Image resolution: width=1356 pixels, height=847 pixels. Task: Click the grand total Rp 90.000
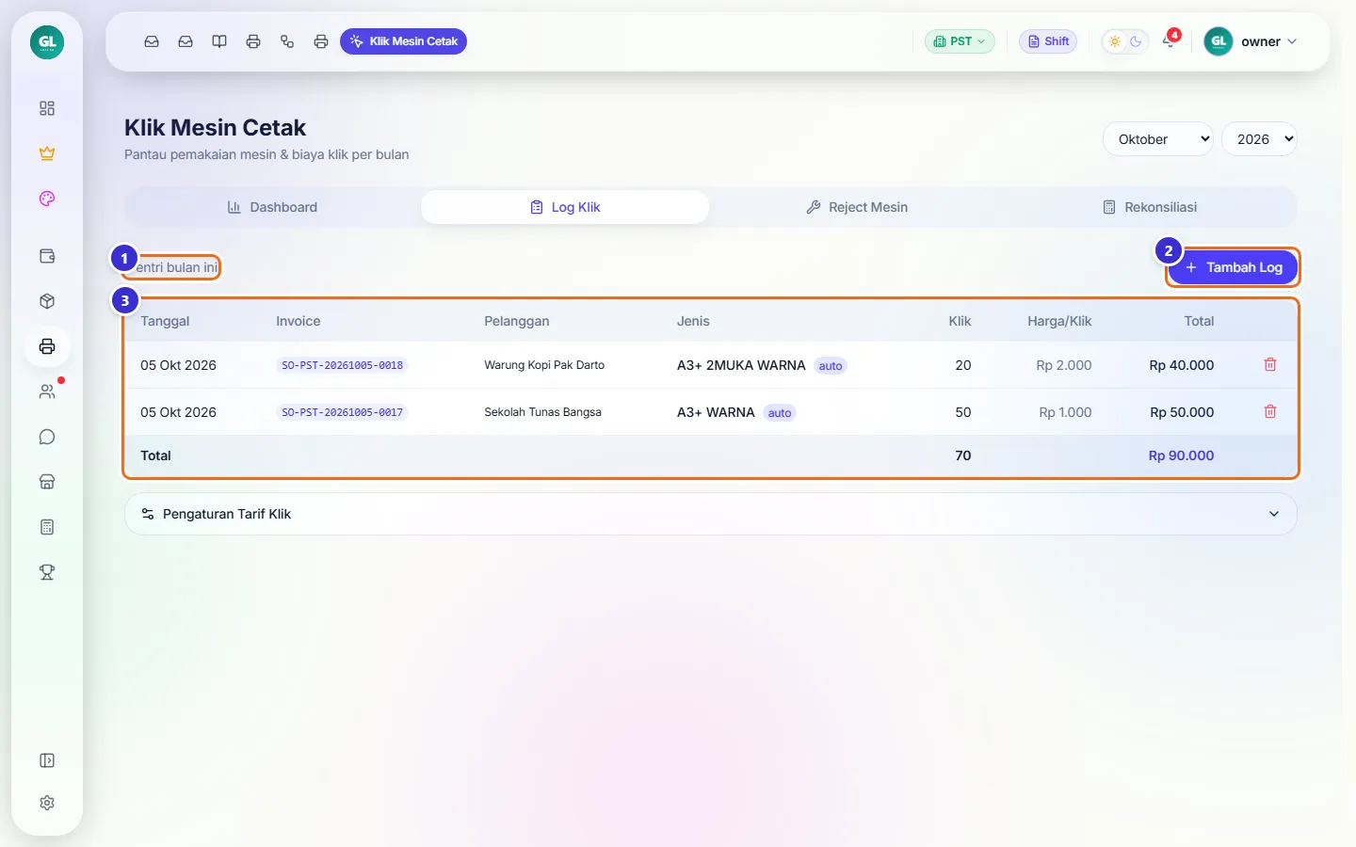click(x=1181, y=455)
